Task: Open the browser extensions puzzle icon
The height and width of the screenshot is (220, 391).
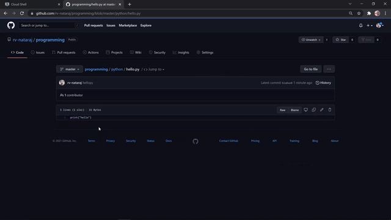Action: (x=369, y=13)
